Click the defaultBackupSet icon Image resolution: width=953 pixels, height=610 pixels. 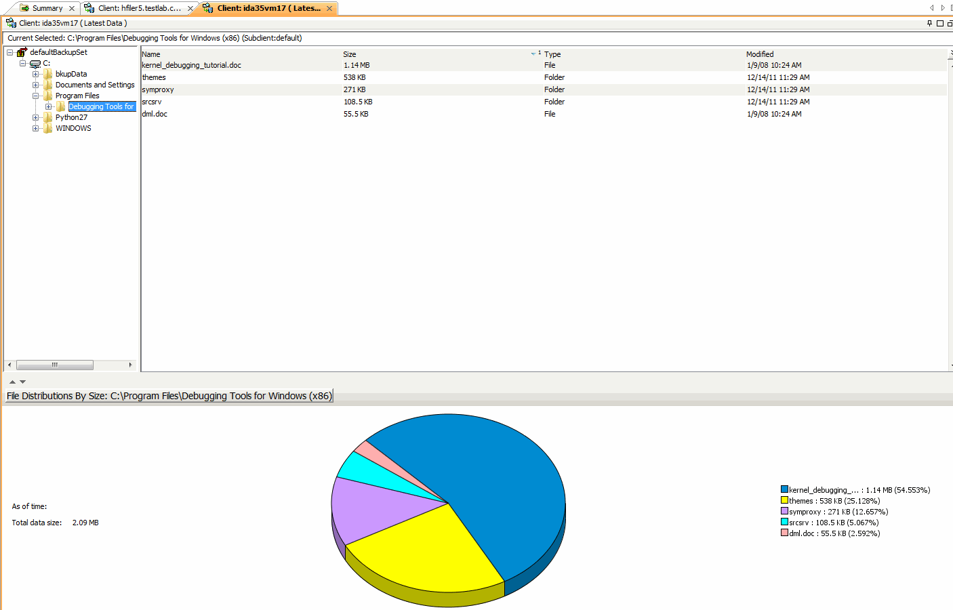(22, 52)
